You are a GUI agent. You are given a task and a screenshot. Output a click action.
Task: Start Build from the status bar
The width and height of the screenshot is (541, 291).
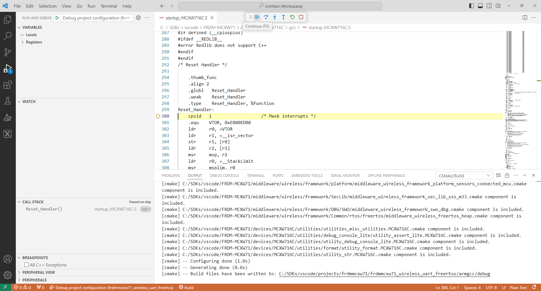(186, 287)
